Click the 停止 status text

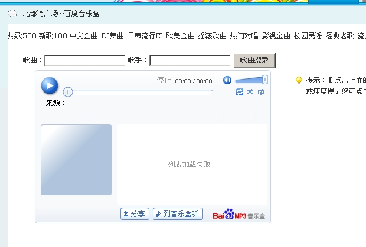(164, 80)
